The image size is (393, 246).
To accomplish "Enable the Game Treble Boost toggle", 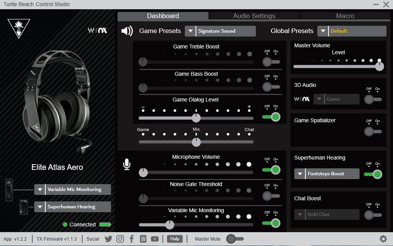I will (x=271, y=61).
